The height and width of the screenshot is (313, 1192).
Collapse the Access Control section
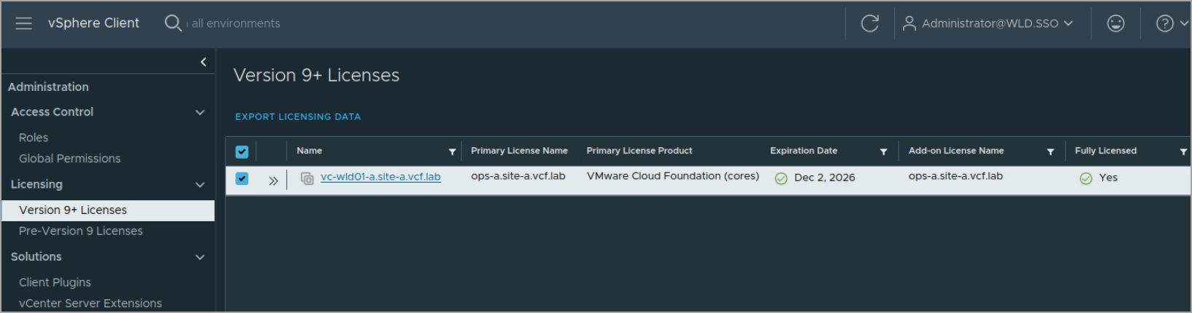coord(200,112)
